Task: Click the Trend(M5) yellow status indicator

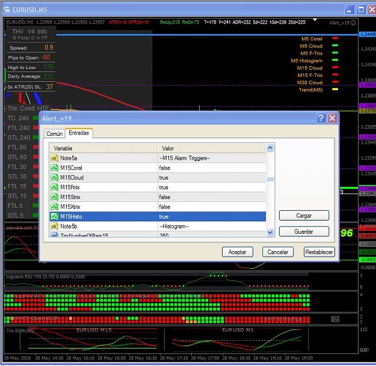Action: click(335, 89)
